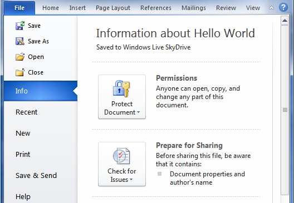Click the Check for Issues checklist icon
The width and height of the screenshot is (294, 203).
pos(121,156)
